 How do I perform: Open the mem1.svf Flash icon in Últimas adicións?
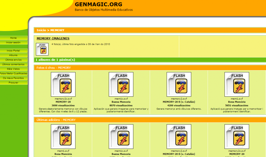pyautogui.click(x=63, y=137)
